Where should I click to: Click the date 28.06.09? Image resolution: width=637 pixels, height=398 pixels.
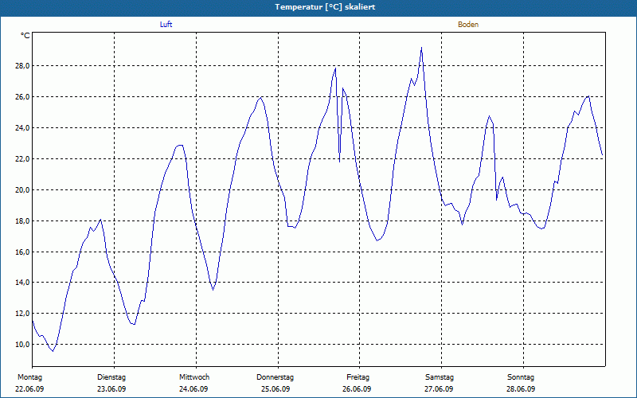[521, 389]
